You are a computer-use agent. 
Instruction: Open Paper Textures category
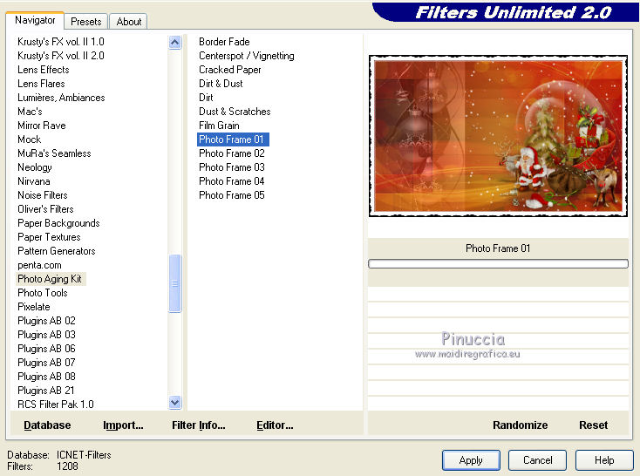(49, 237)
